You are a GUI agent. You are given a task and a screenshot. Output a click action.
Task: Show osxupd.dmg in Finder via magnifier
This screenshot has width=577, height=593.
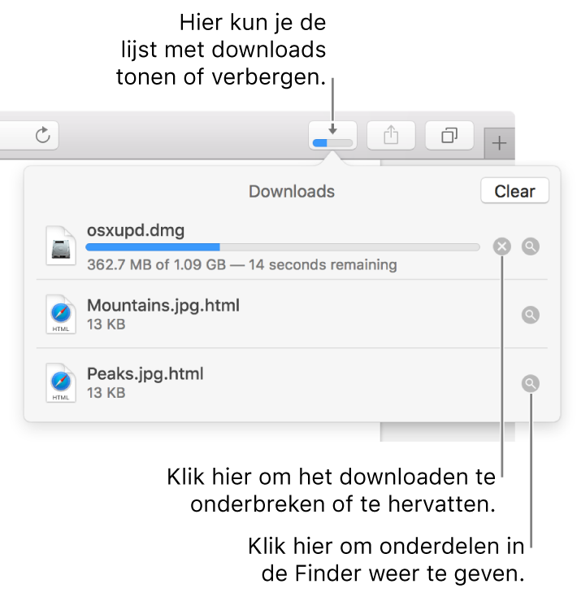coord(531,246)
